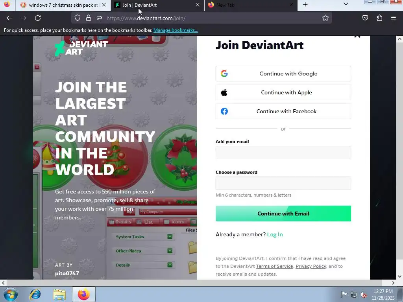List all tabs dropdown arrow

[x=346, y=4]
